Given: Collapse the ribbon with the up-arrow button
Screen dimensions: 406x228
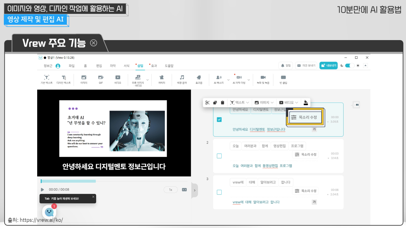Looking at the screenshot, I should click(x=365, y=65).
